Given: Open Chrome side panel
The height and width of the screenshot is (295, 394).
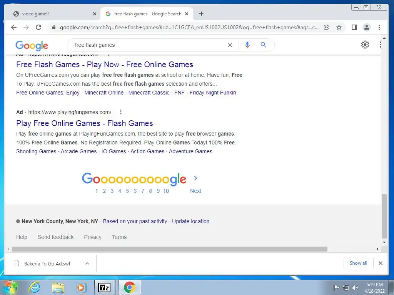Looking at the screenshot, I should 354,27.
